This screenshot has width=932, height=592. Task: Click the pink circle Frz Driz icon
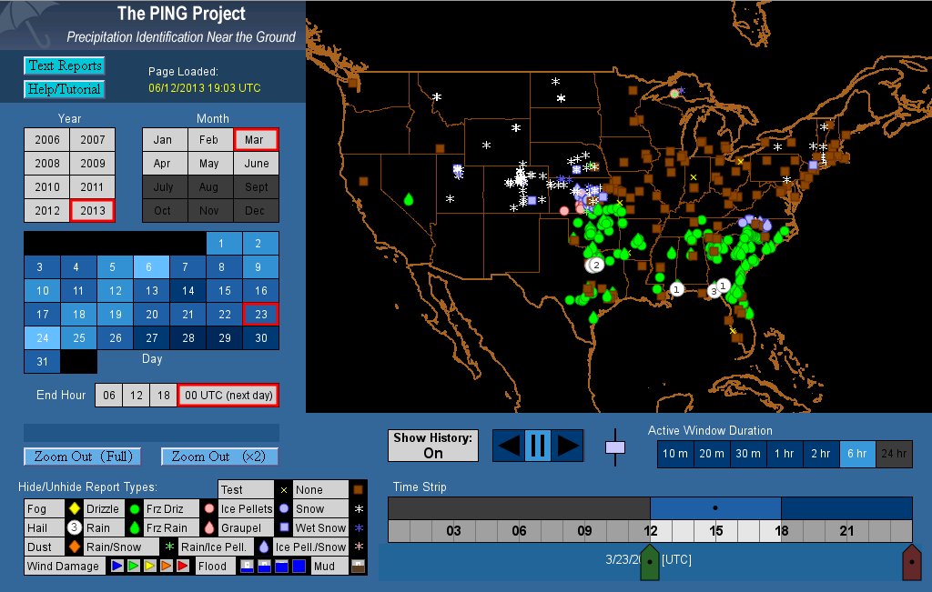coord(209,508)
